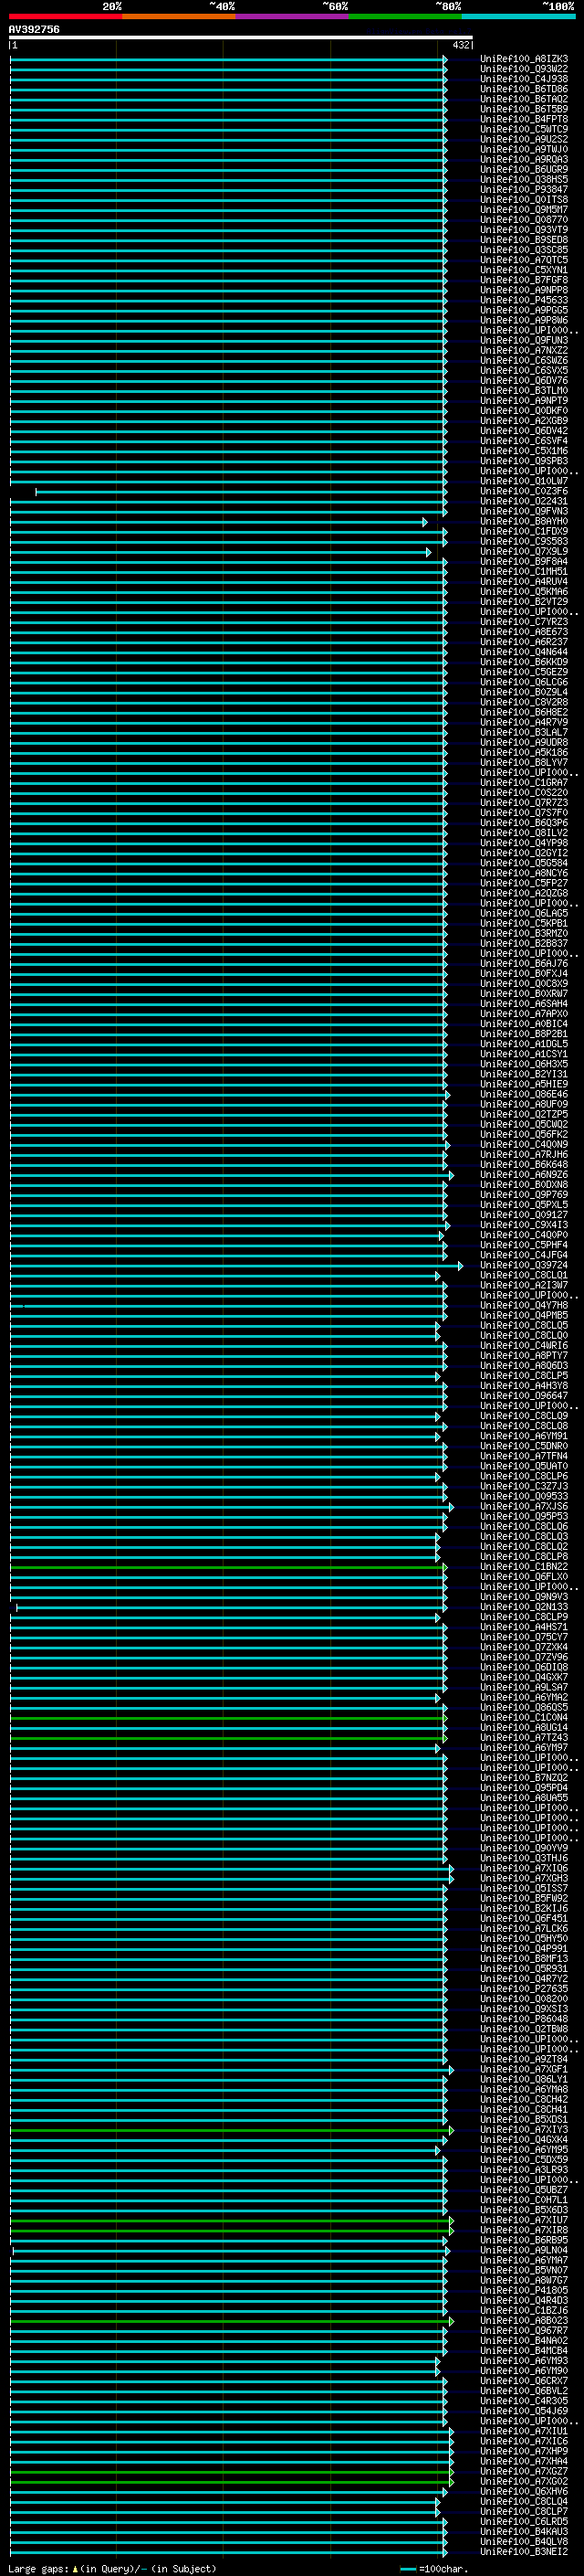The height and width of the screenshot is (2576, 584).
Task: Click the label UniRef100_Q9N9V3
Action: [524, 1597]
